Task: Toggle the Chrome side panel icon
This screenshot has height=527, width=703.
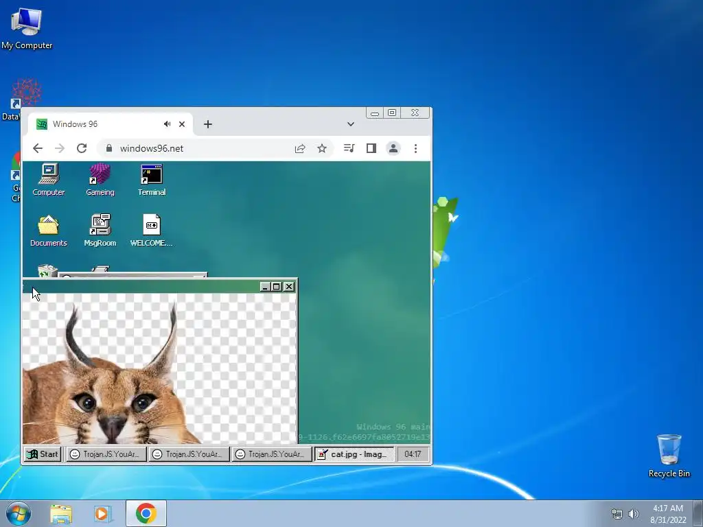Action: point(371,148)
